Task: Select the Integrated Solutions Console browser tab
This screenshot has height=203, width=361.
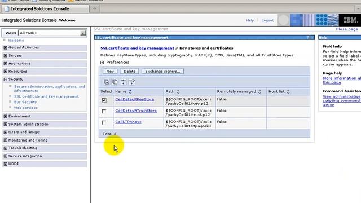Action: [45, 9]
